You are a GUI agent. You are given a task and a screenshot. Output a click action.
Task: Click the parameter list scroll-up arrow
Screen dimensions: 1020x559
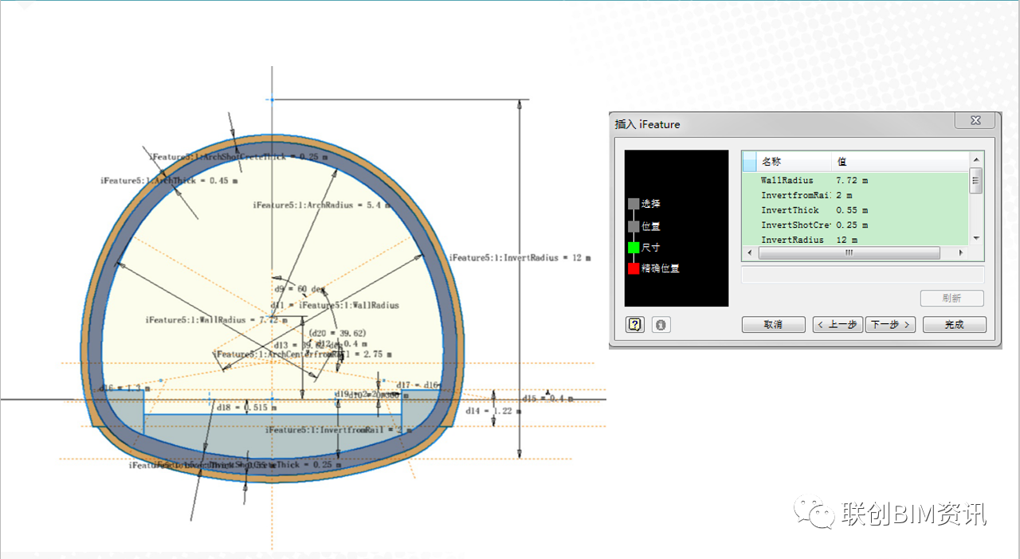(x=975, y=160)
